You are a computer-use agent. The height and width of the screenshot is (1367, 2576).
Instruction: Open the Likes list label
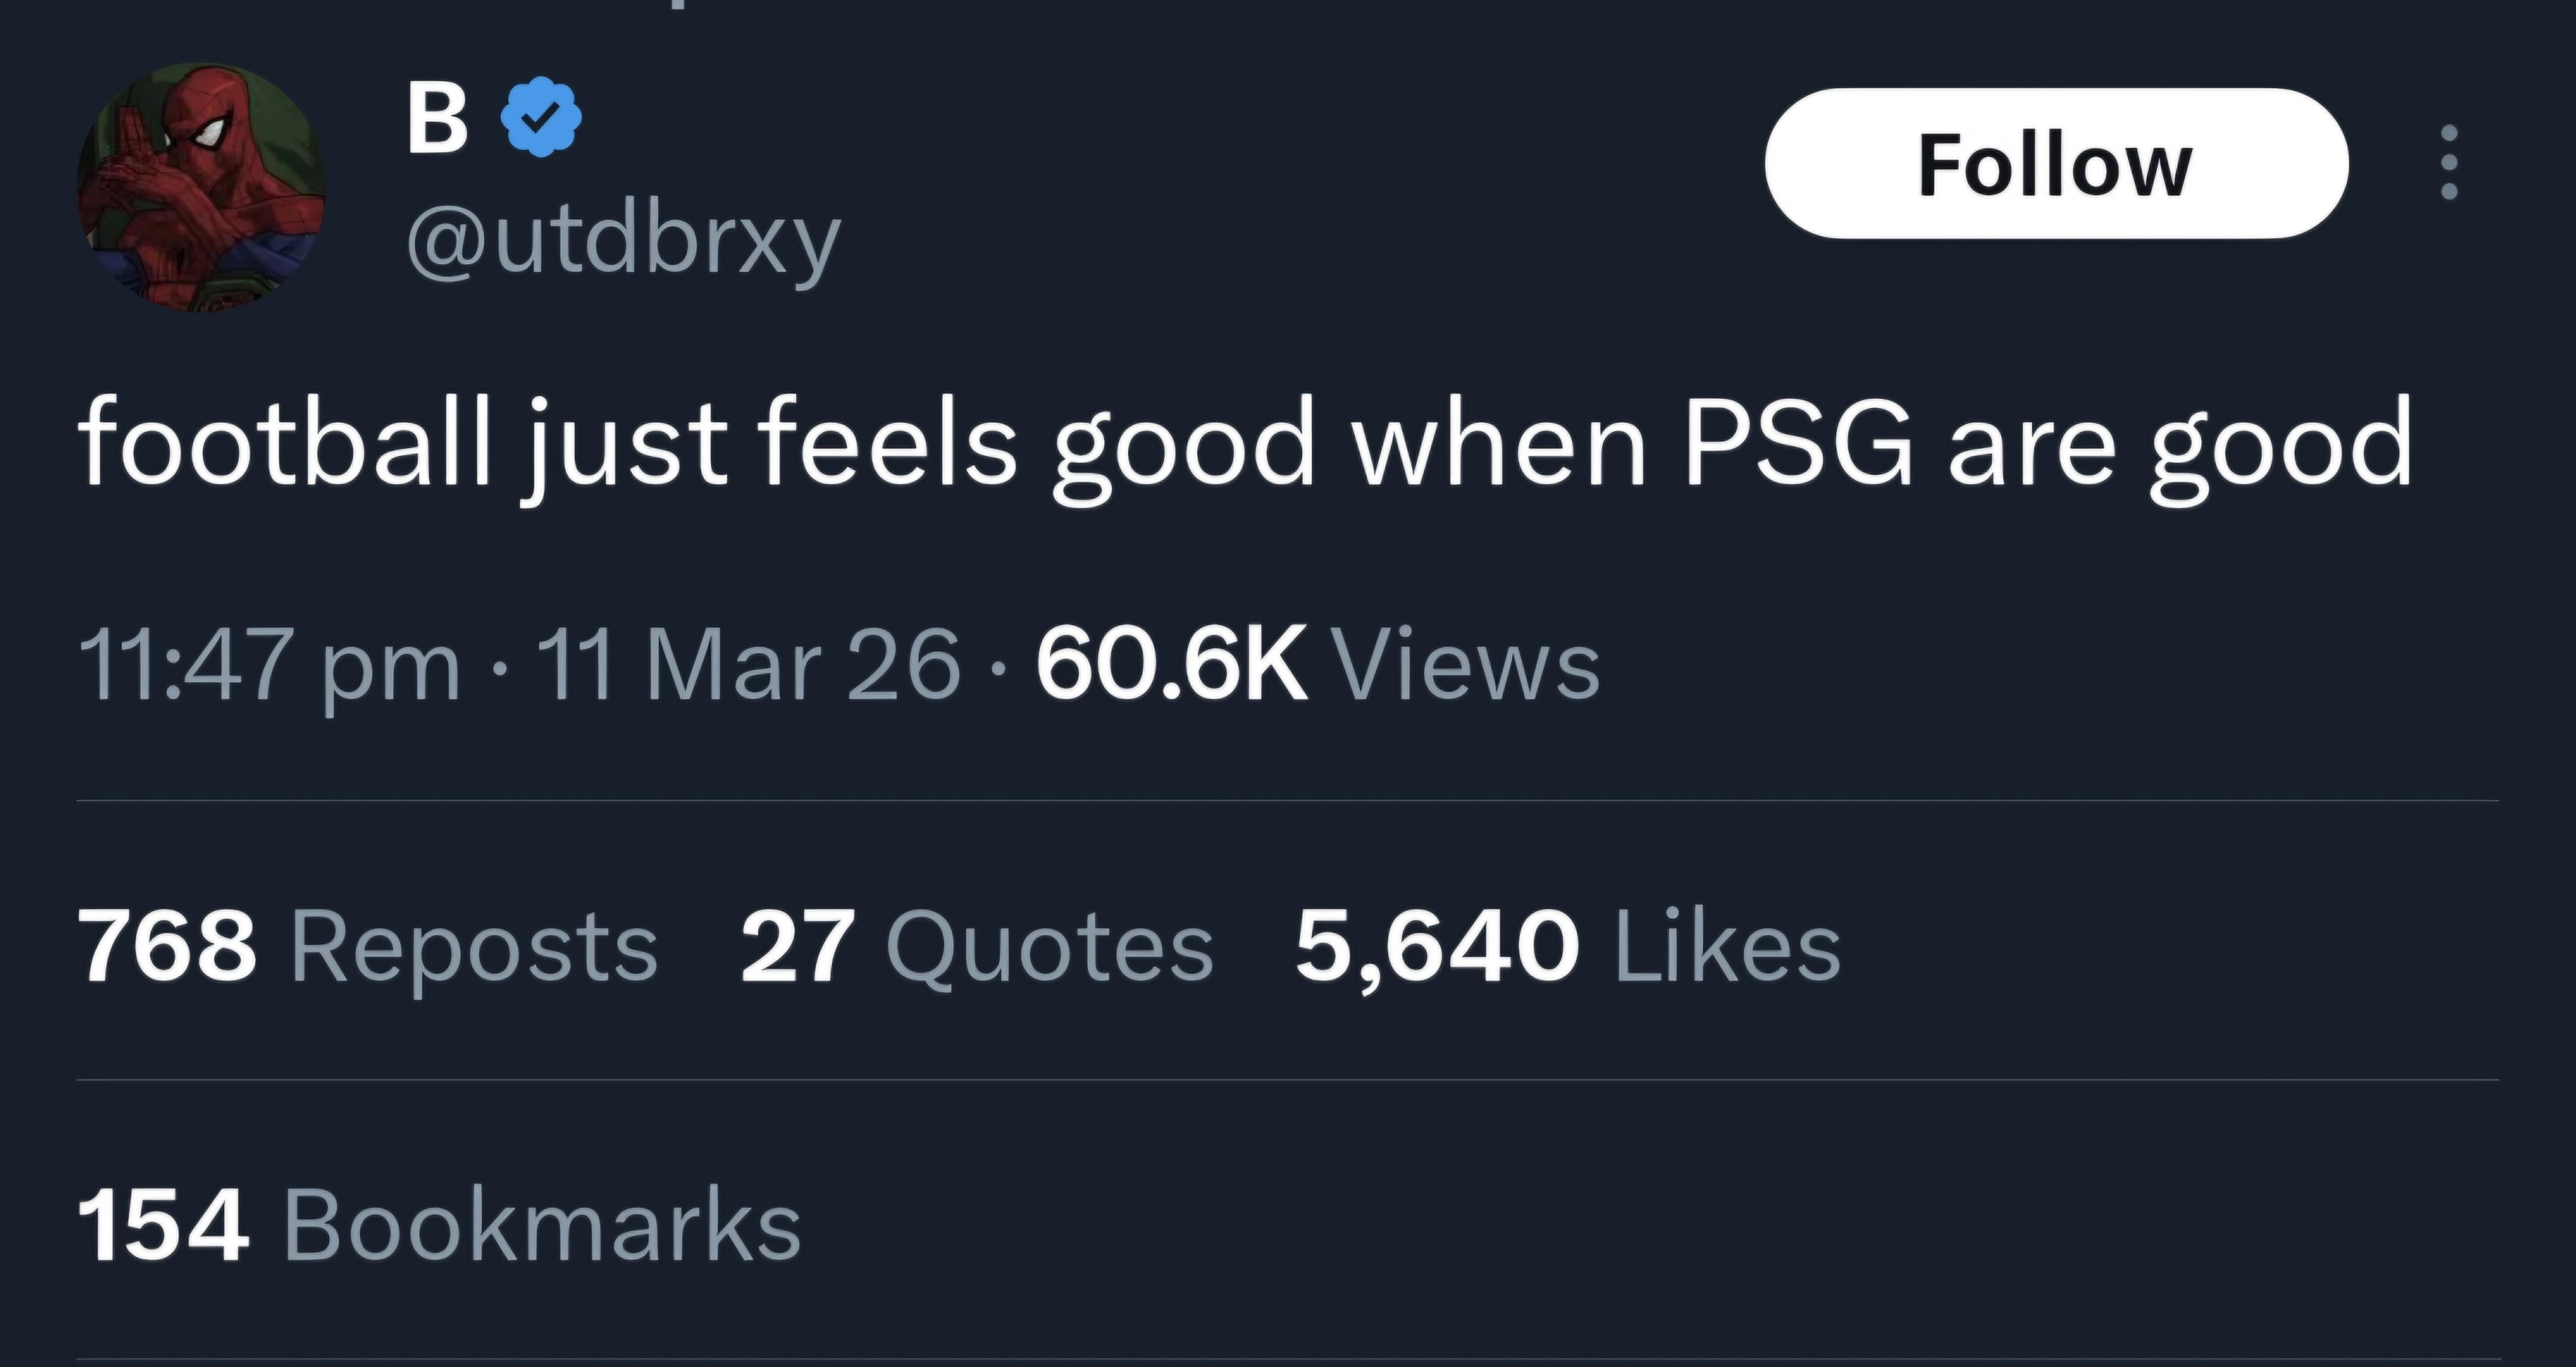[1727, 946]
